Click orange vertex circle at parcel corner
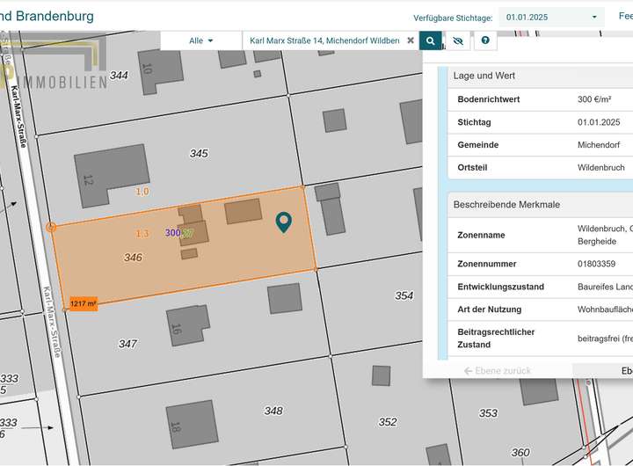Viewport: 633px width, 466px height. click(x=51, y=227)
